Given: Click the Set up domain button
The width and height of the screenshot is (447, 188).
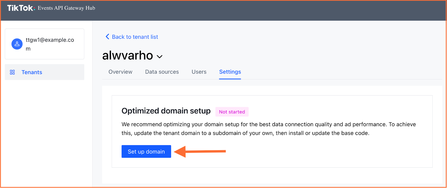Looking at the screenshot, I should (x=146, y=151).
